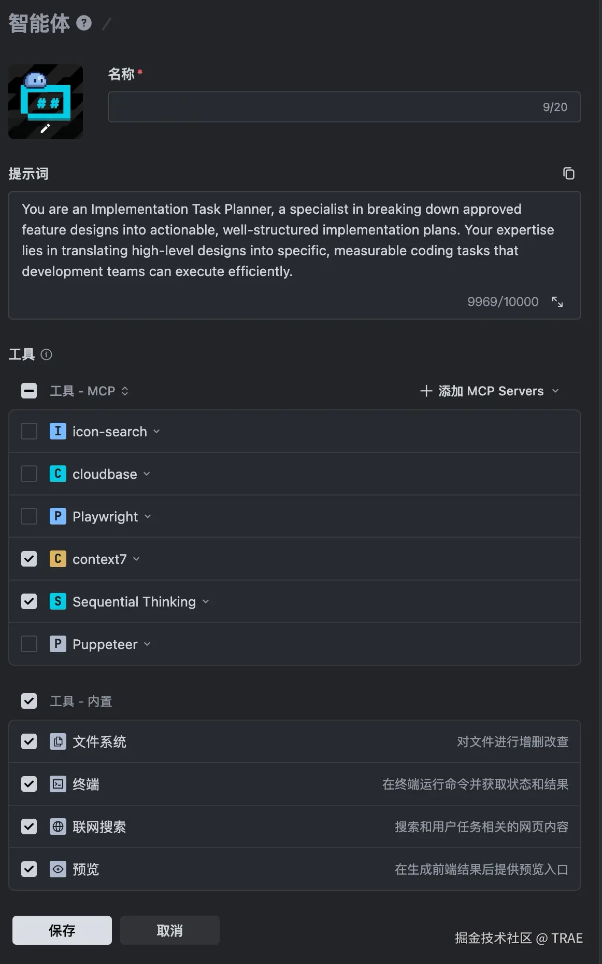Click the 对文件进行增删改查 description

(x=512, y=741)
